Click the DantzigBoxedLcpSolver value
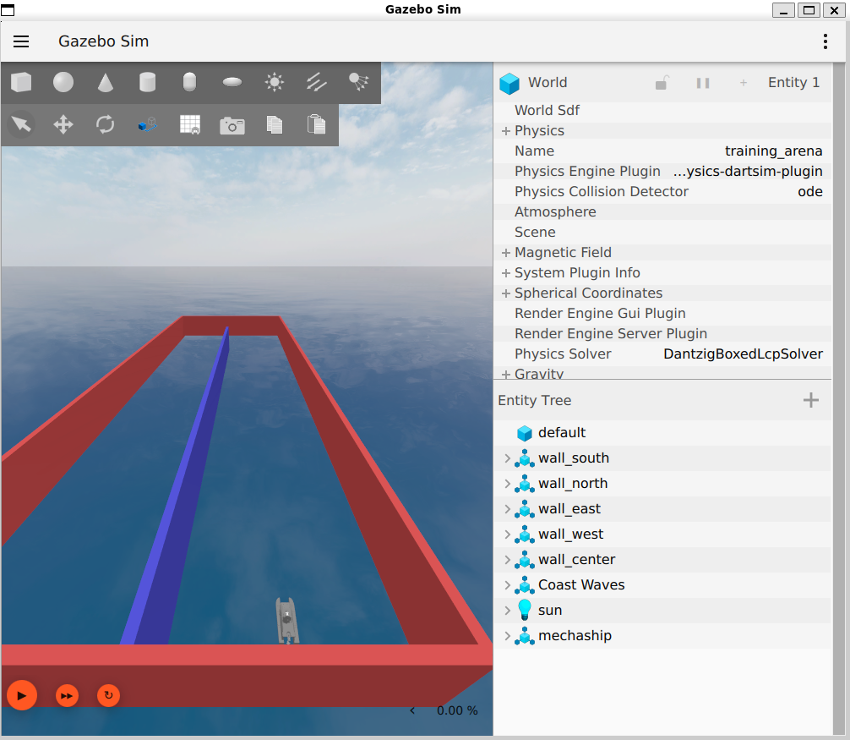This screenshot has height=740, width=850. [x=743, y=354]
